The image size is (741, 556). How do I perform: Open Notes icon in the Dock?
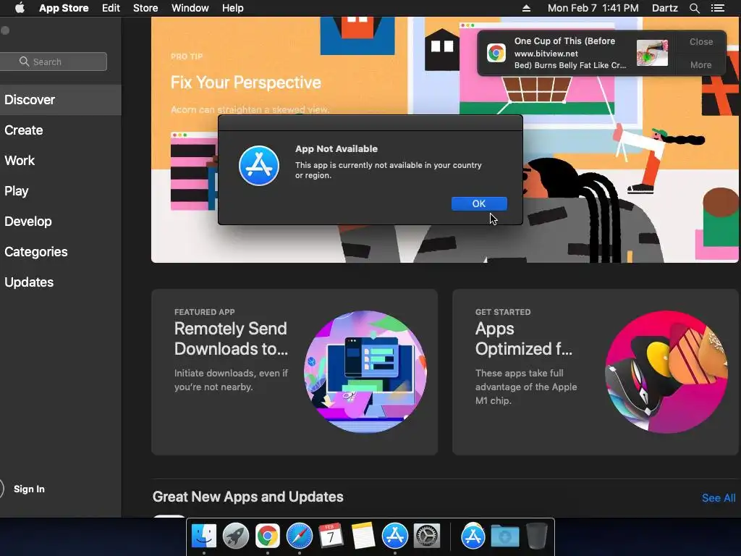coord(363,536)
